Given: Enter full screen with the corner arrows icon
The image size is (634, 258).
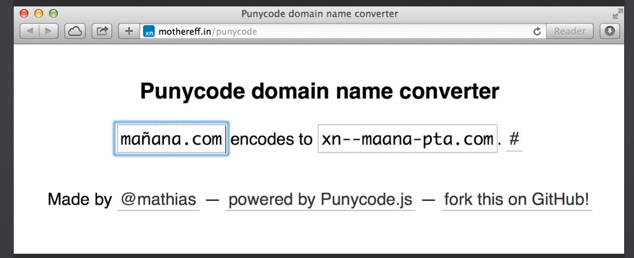Looking at the screenshot, I should [617, 14].
